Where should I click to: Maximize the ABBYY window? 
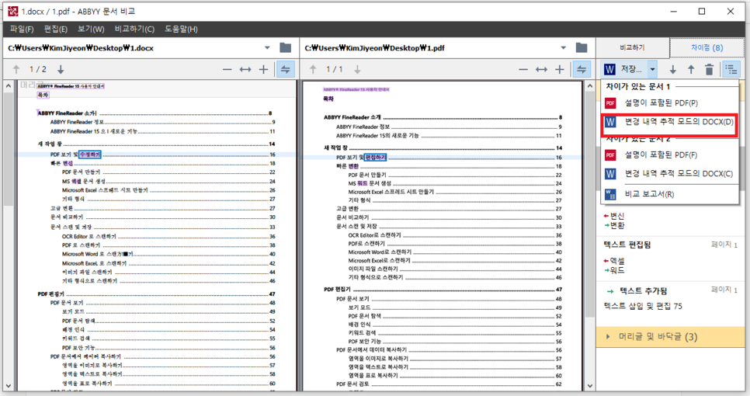(702, 11)
